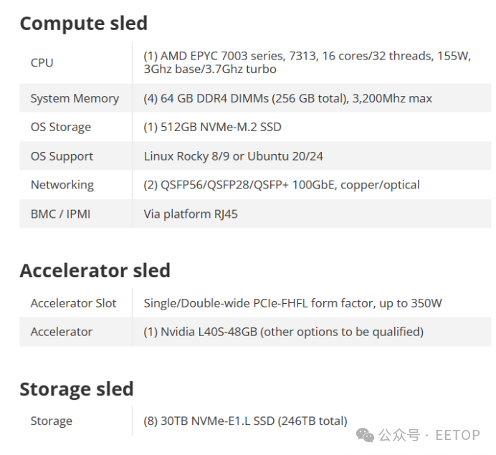Click the OS Storage row label
The width and height of the screenshot is (496, 455).
[x=61, y=127]
